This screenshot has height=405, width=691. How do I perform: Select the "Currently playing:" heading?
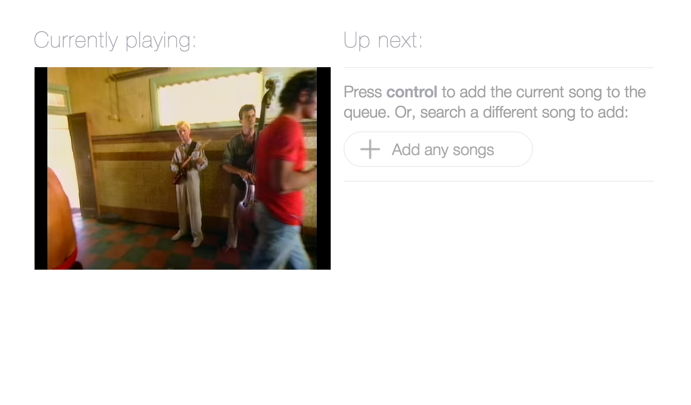coord(115,40)
